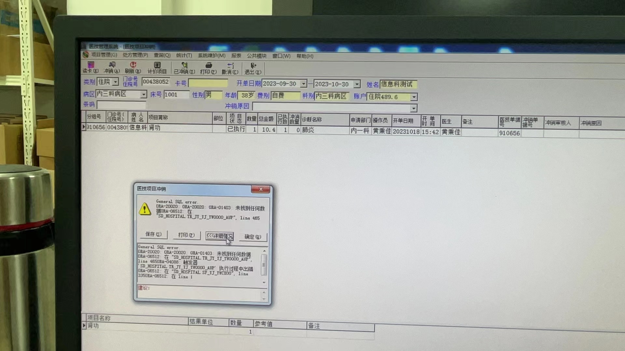Collapse details via 详细情况 button
This screenshot has height=351, width=625.
(219, 236)
